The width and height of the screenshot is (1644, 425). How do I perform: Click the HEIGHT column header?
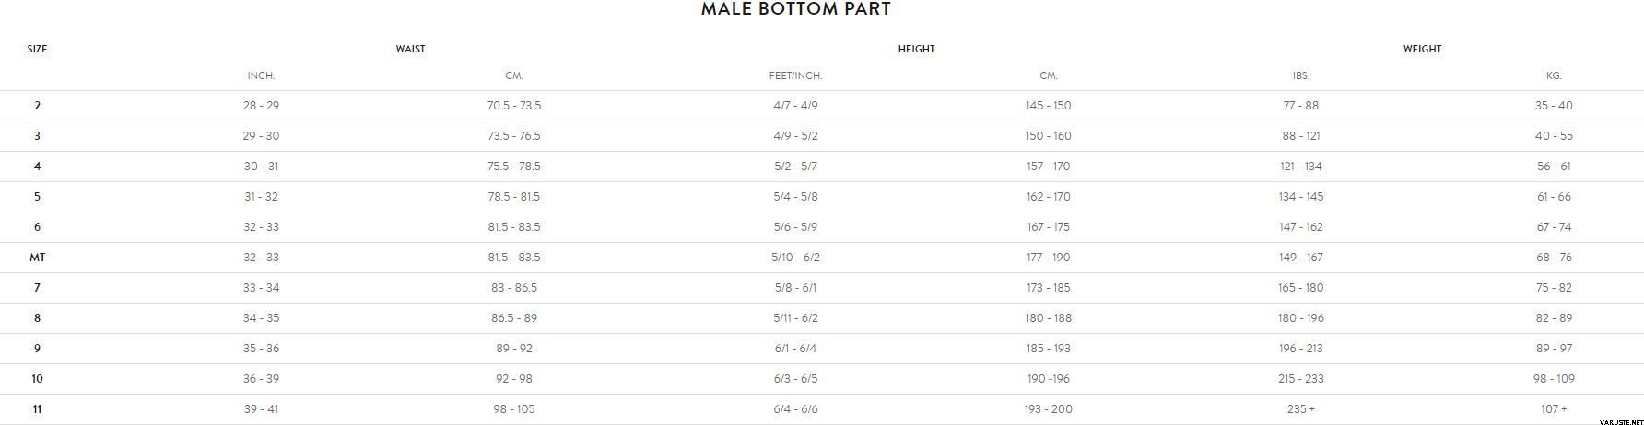pos(916,49)
